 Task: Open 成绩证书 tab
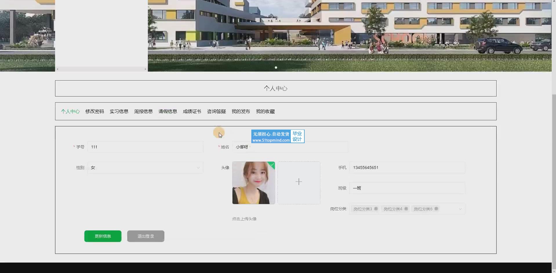pyautogui.click(x=192, y=111)
